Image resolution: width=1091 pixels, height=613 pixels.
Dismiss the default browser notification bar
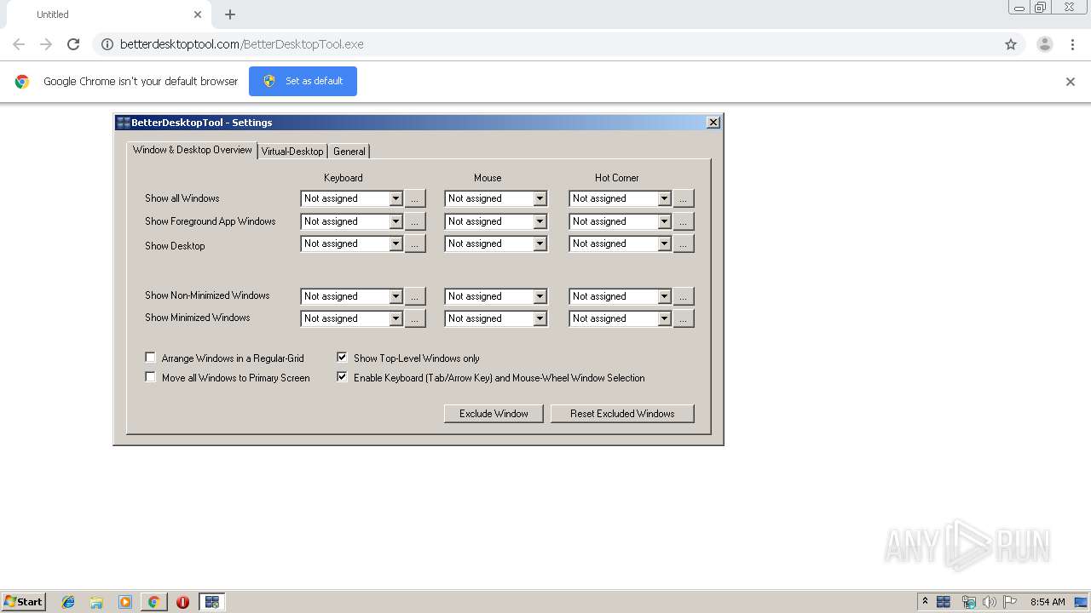point(1071,82)
